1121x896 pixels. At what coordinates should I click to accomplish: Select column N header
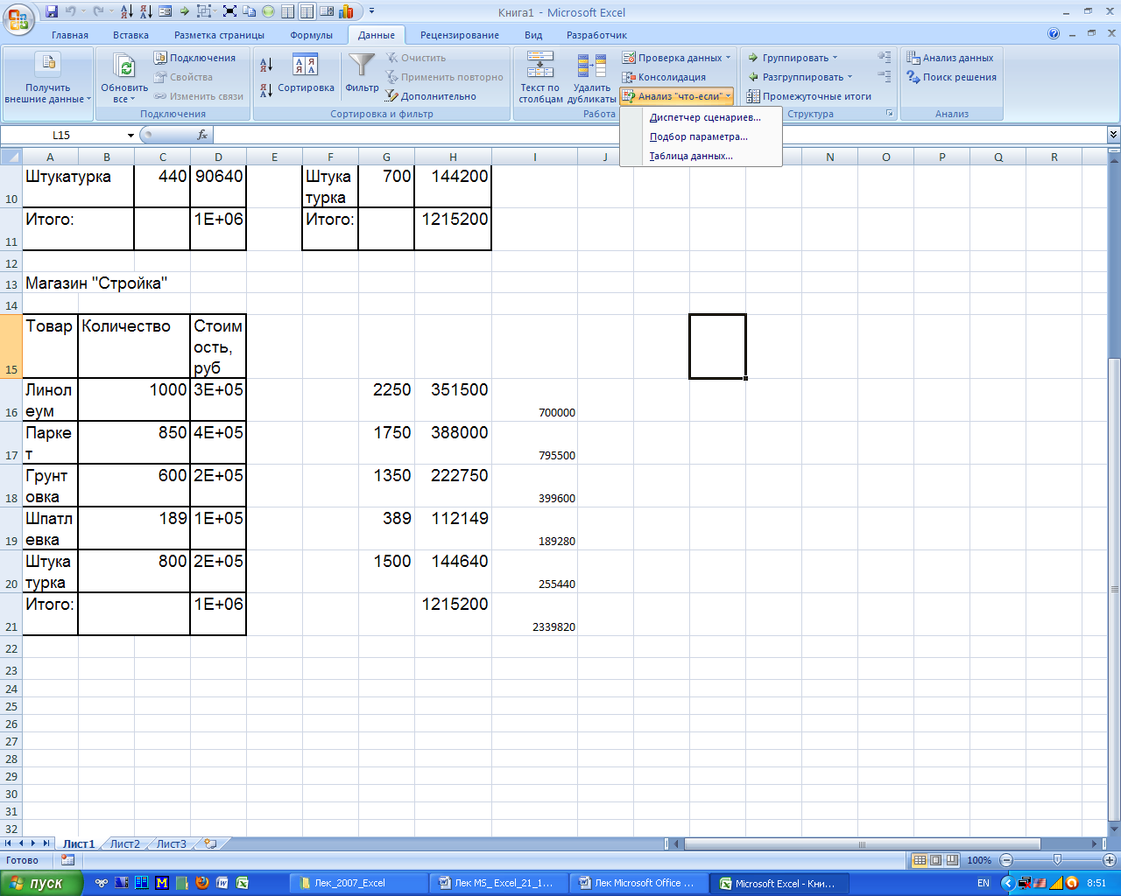click(829, 157)
